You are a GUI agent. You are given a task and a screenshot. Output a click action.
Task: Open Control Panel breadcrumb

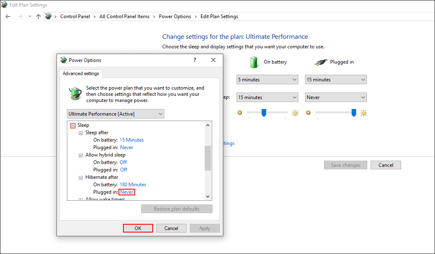pyautogui.click(x=75, y=17)
